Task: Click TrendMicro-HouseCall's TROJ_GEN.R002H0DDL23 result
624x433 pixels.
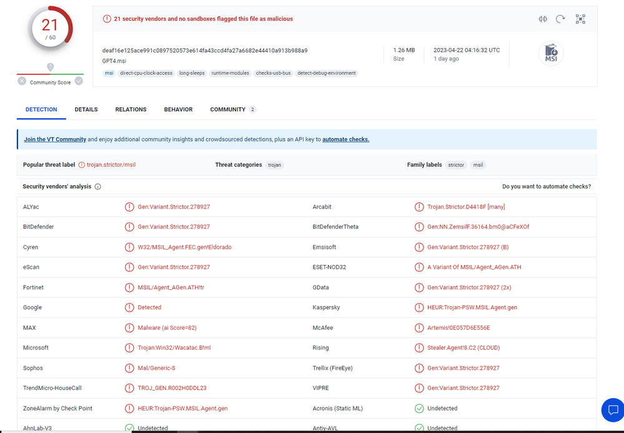Action: coord(172,388)
